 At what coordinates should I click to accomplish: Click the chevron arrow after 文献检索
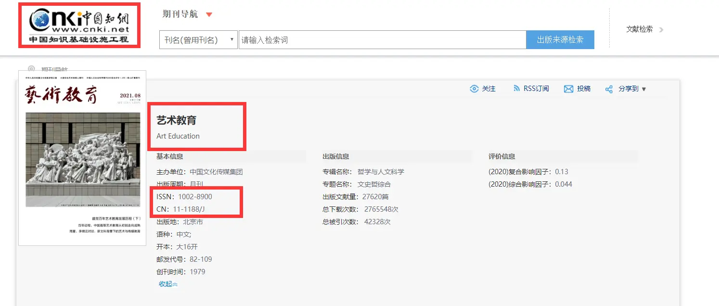coord(661,30)
